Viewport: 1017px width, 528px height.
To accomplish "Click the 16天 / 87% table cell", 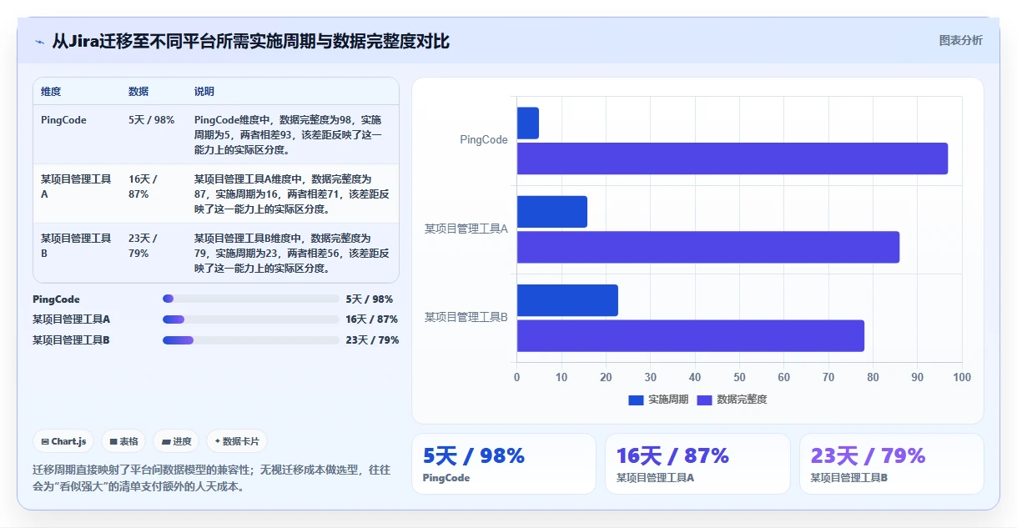I will click(x=143, y=186).
